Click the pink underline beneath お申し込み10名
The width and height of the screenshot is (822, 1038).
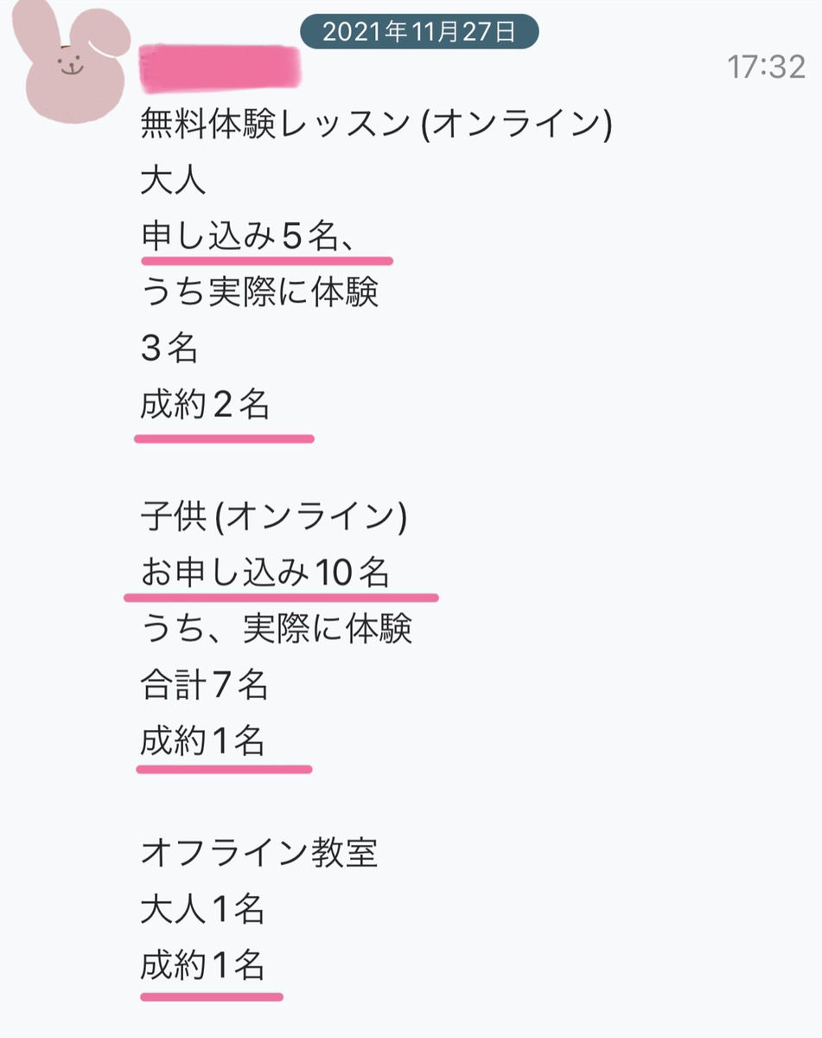(281, 597)
